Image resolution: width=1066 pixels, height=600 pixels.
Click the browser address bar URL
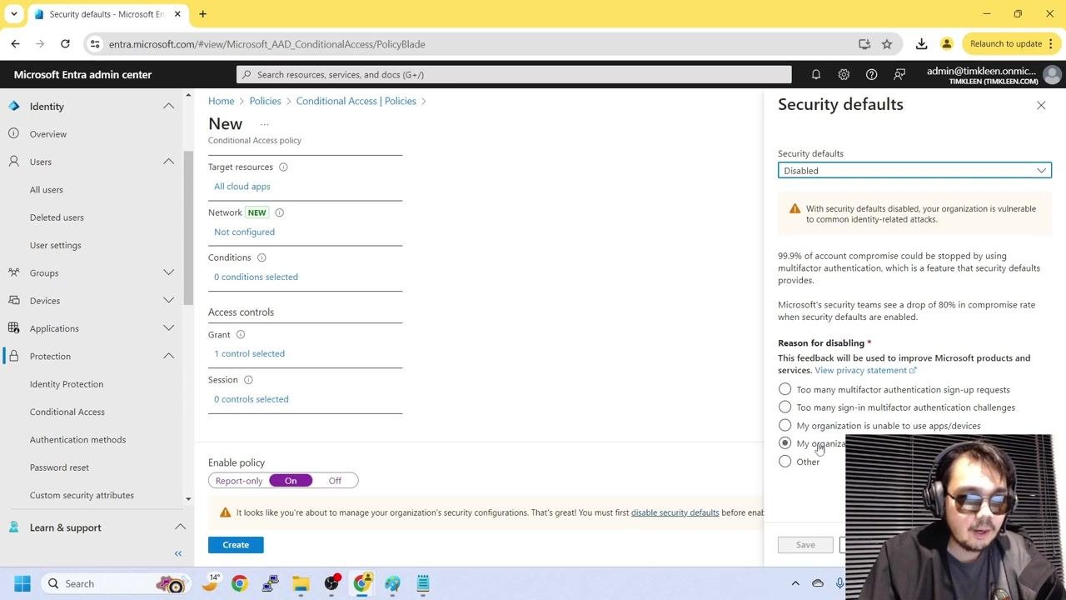click(x=266, y=44)
